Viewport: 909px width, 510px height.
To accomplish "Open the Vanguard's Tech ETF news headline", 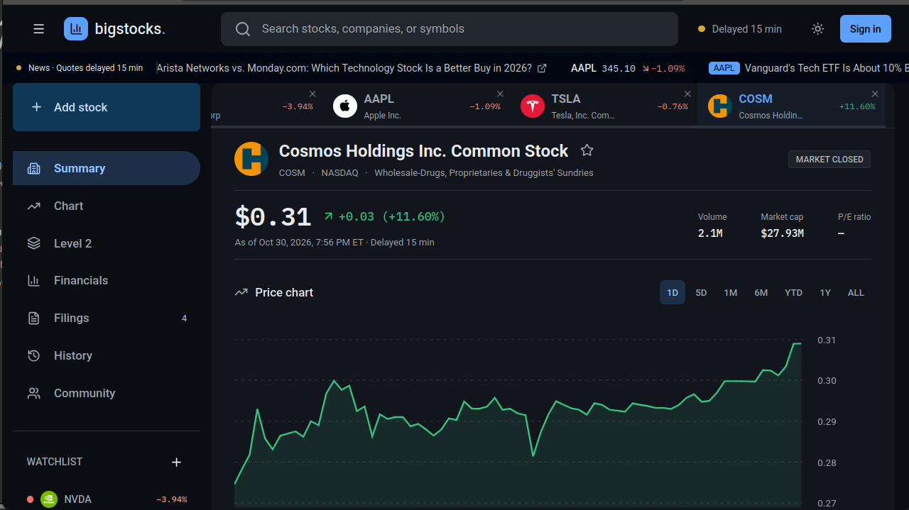I will click(827, 68).
